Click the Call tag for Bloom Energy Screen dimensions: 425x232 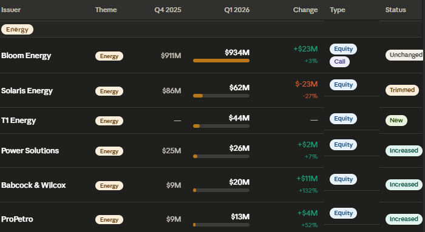pyautogui.click(x=339, y=62)
